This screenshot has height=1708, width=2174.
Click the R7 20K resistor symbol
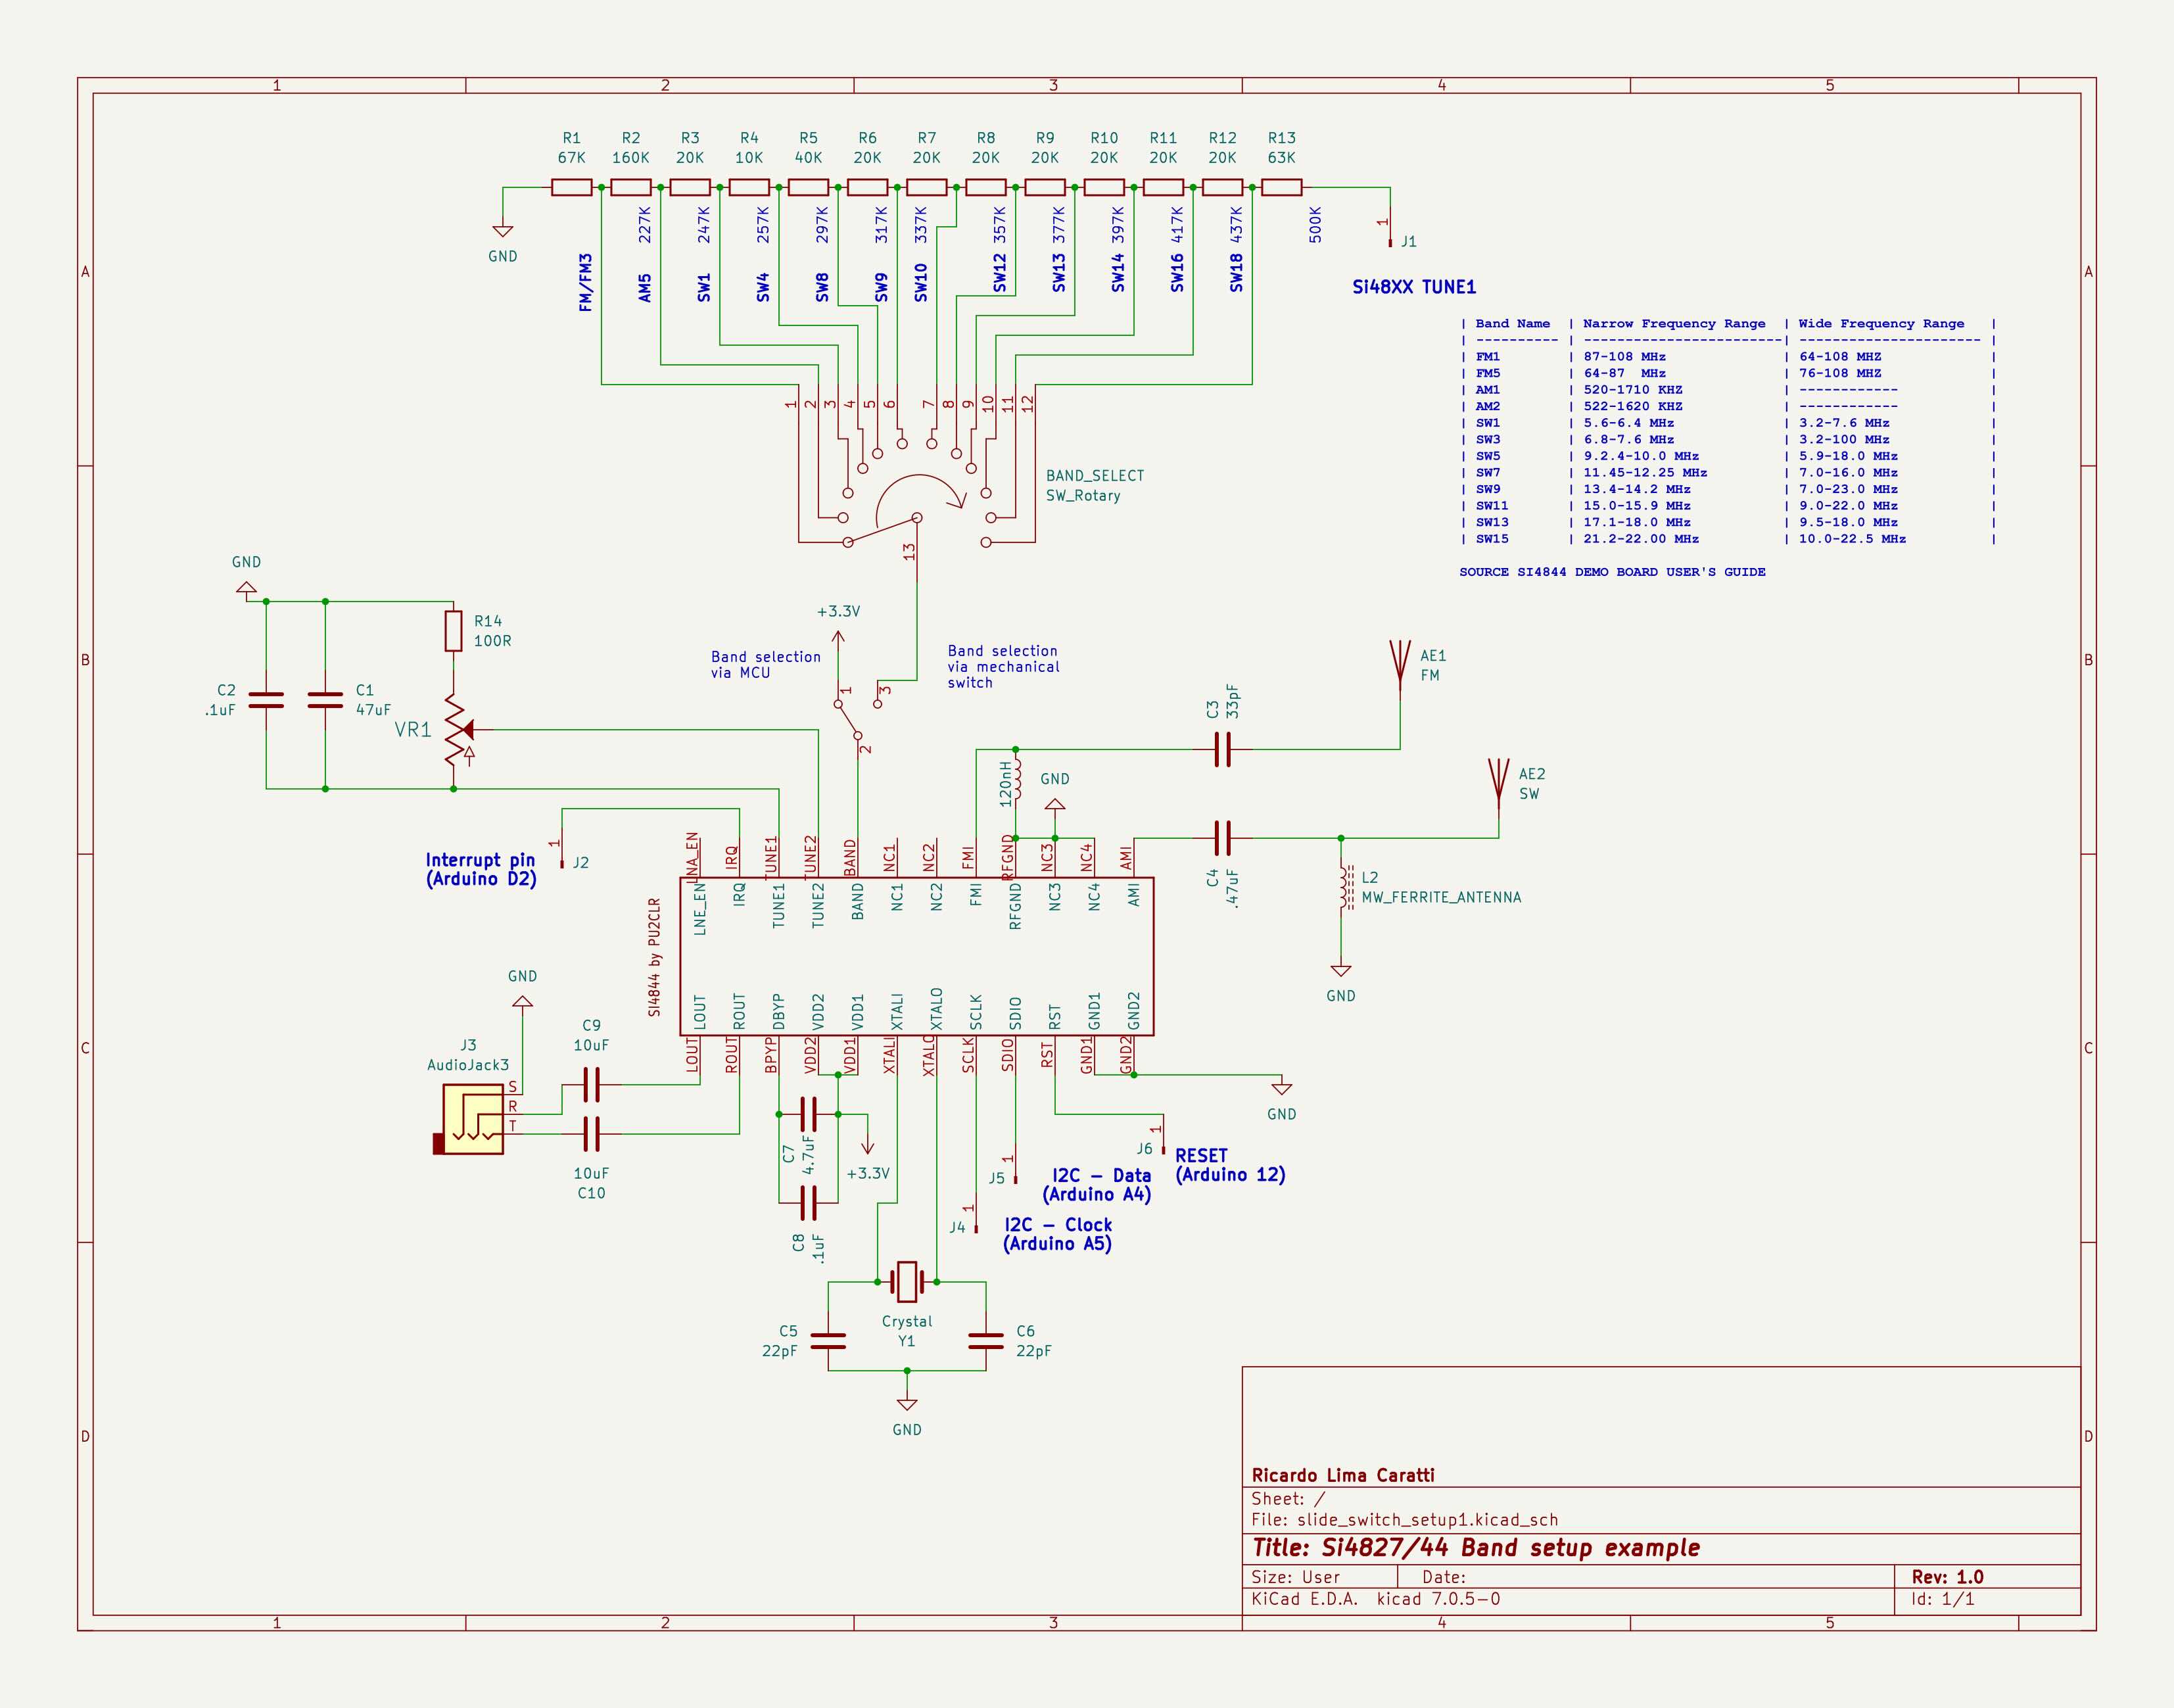click(926, 187)
